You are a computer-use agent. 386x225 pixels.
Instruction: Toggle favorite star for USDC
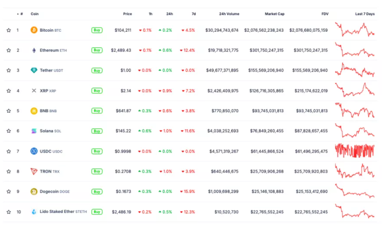click(x=8, y=151)
